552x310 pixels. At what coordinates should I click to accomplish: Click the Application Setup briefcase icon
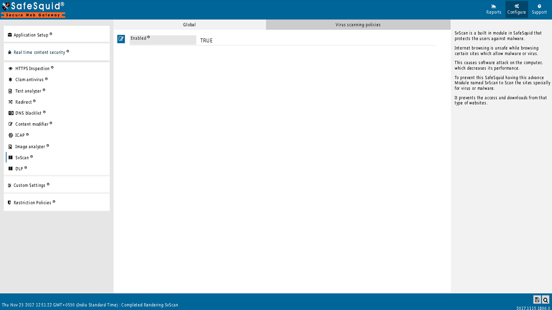pyautogui.click(x=9, y=35)
